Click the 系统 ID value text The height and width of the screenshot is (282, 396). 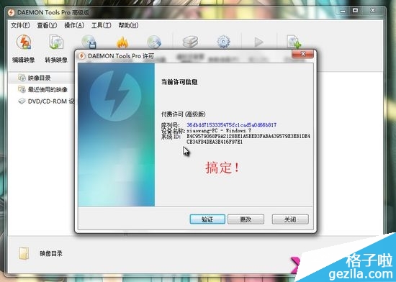248,139
